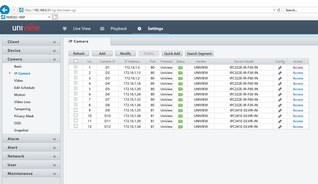Click the greyed checkbox for camera D1
The width and height of the screenshot is (318, 184).
[x=76, y=67]
